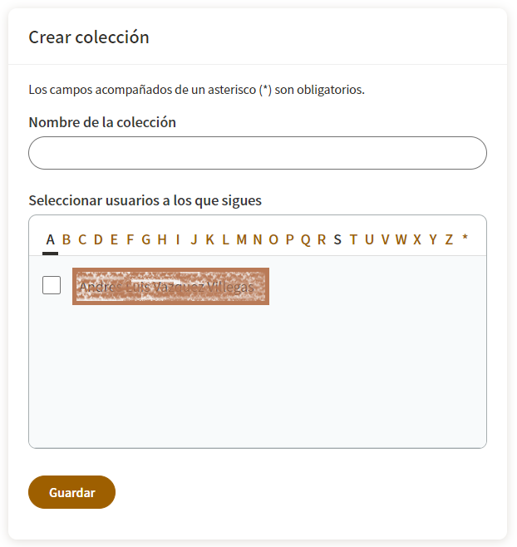
Task: Select the letter A tab
Action: (50, 239)
